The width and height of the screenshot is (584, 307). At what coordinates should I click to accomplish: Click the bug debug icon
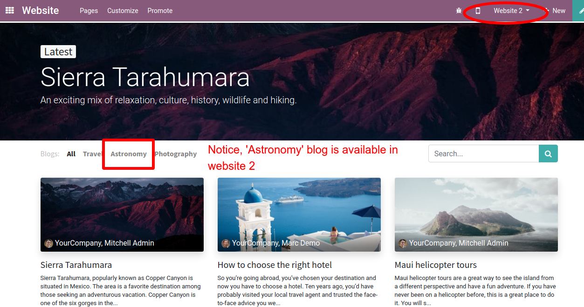[x=459, y=11]
